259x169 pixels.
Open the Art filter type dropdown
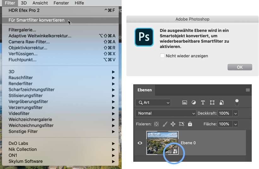point(153,103)
